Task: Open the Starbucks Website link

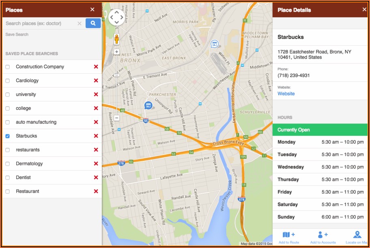Action: pyautogui.click(x=286, y=94)
